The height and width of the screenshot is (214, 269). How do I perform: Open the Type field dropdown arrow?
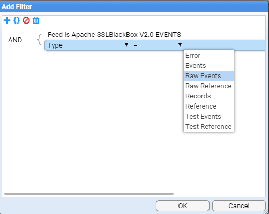[x=126, y=45]
